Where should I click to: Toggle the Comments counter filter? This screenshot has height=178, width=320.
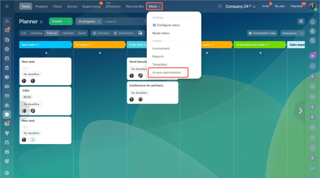(123, 33)
